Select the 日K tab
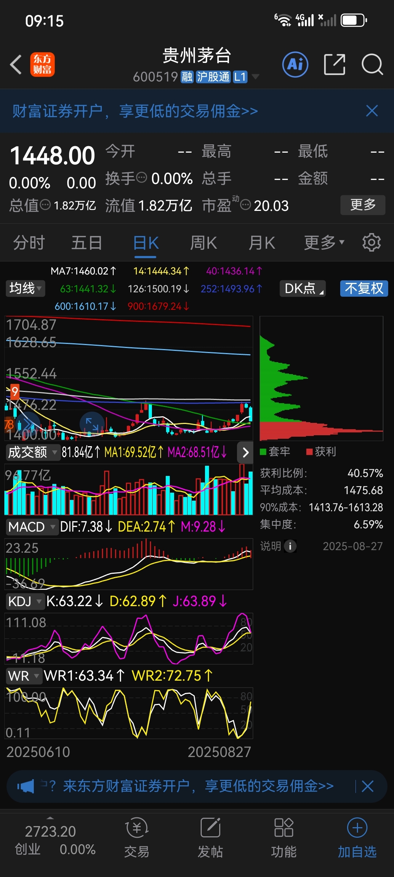The height and width of the screenshot is (877, 394). click(146, 243)
